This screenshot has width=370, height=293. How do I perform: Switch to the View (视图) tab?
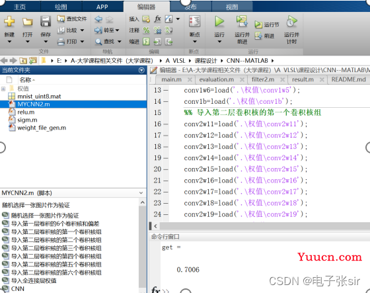(232, 7)
